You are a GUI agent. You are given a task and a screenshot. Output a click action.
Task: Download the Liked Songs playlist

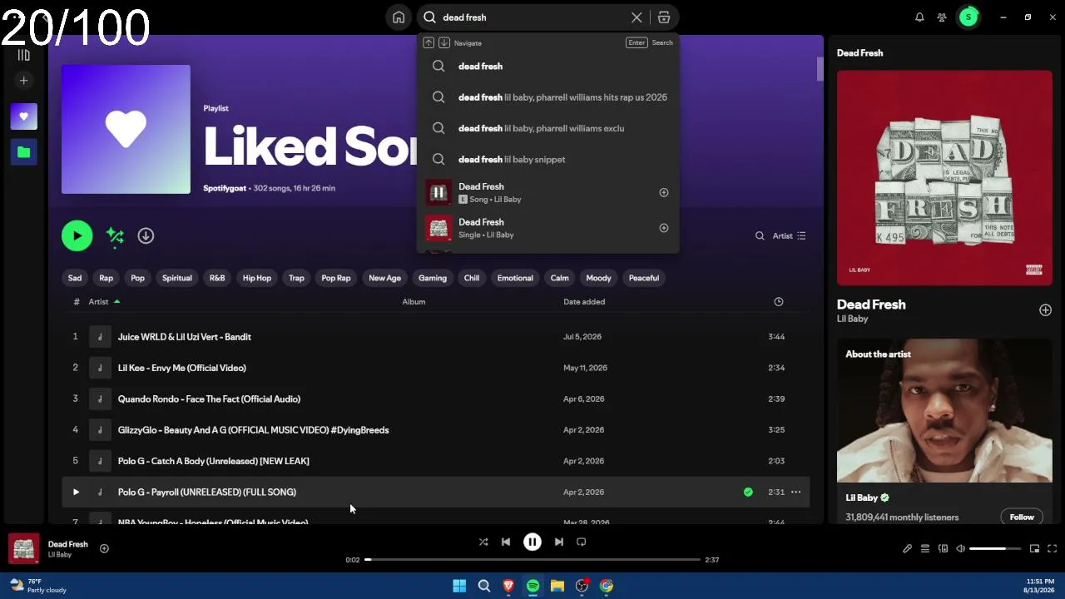pyautogui.click(x=146, y=236)
